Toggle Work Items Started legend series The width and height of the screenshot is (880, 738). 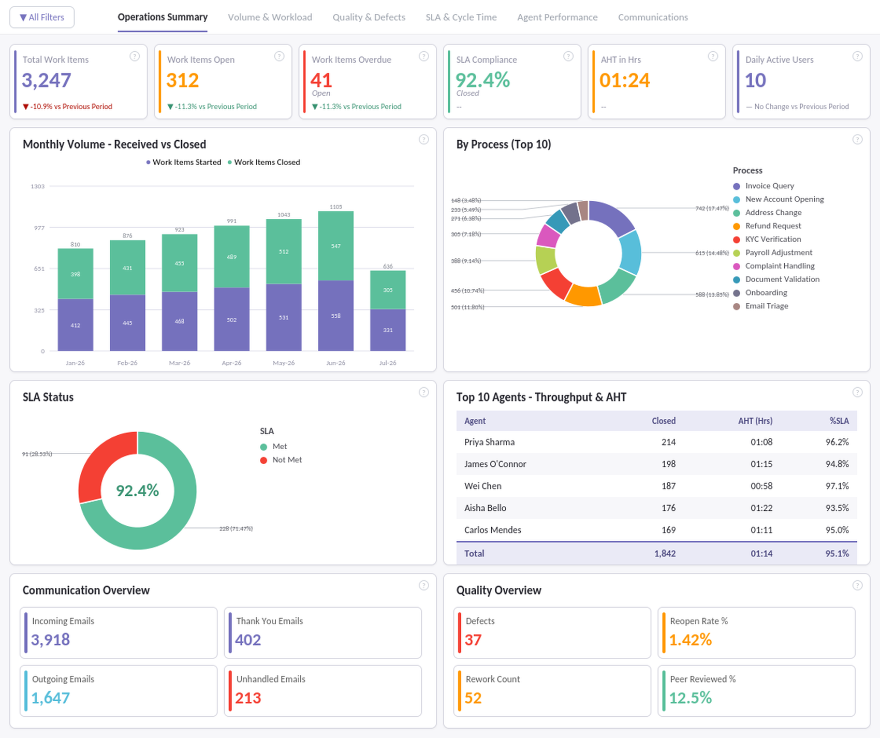pos(183,163)
